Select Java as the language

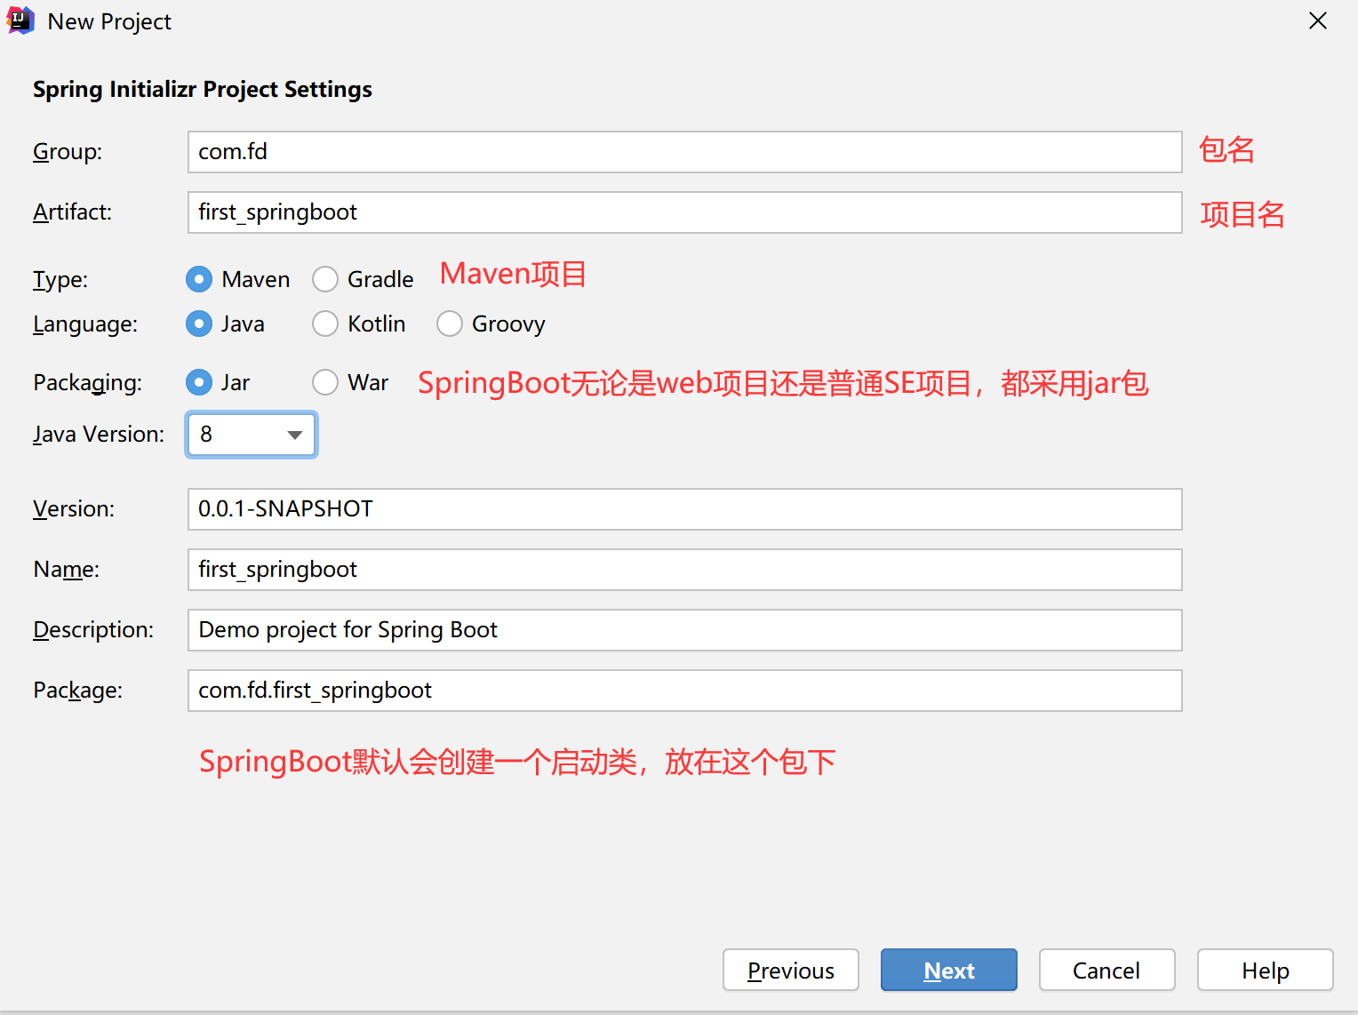pos(200,324)
